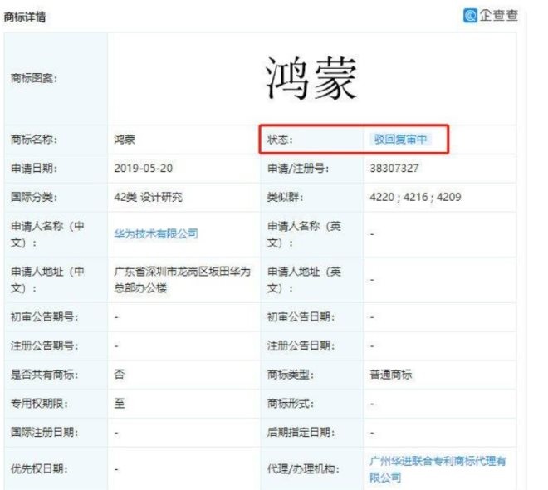Click label 注册公告期号:
The height and width of the screenshot is (490, 548).
44,346
